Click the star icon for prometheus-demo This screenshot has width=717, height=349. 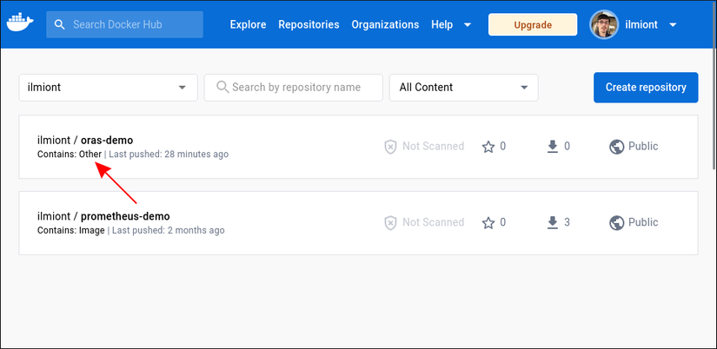488,223
